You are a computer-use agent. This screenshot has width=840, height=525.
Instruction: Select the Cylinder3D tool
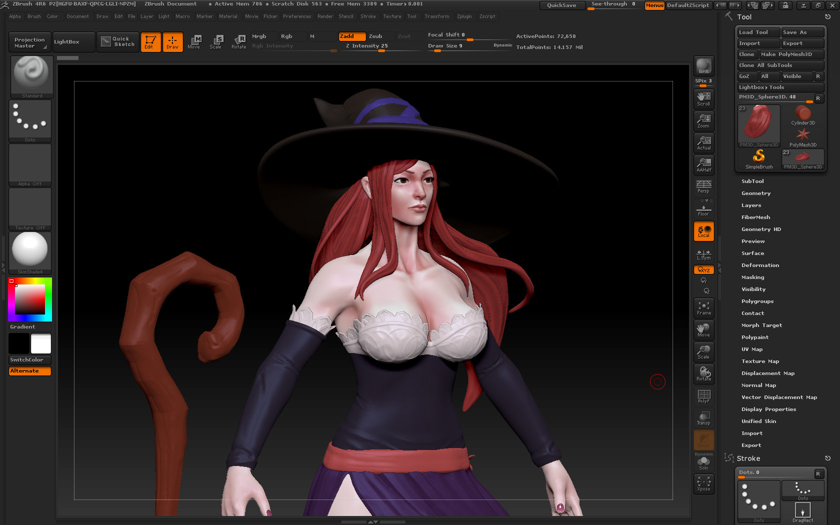click(x=803, y=115)
